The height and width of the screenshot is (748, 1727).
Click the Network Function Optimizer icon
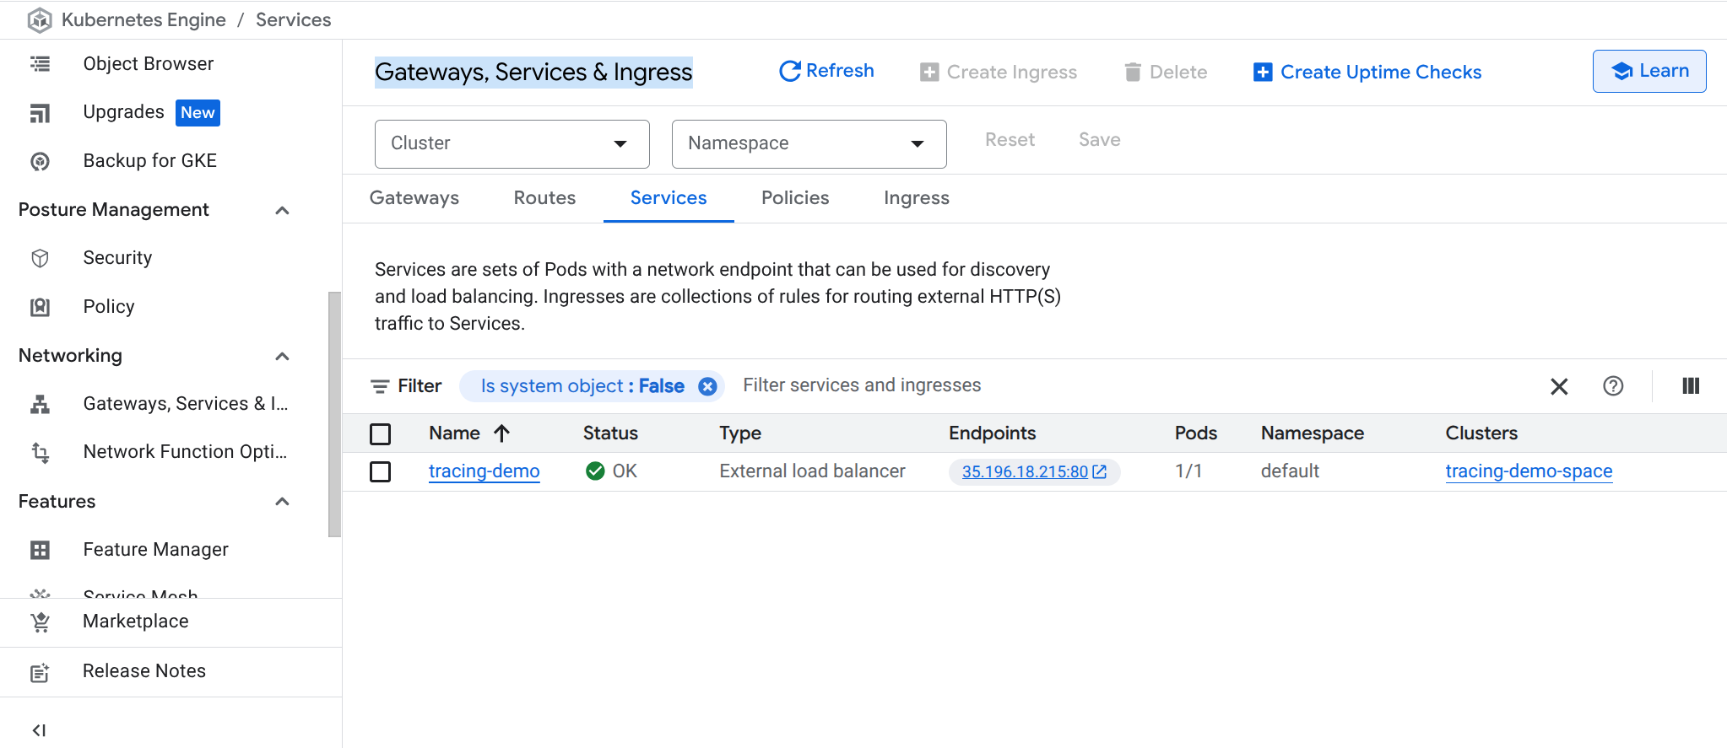click(x=40, y=452)
